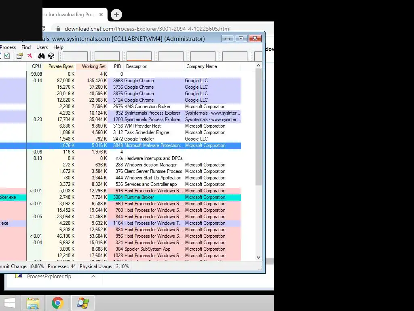Sort by Company Name column header
This screenshot has width=414, height=311.
[212, 66]
